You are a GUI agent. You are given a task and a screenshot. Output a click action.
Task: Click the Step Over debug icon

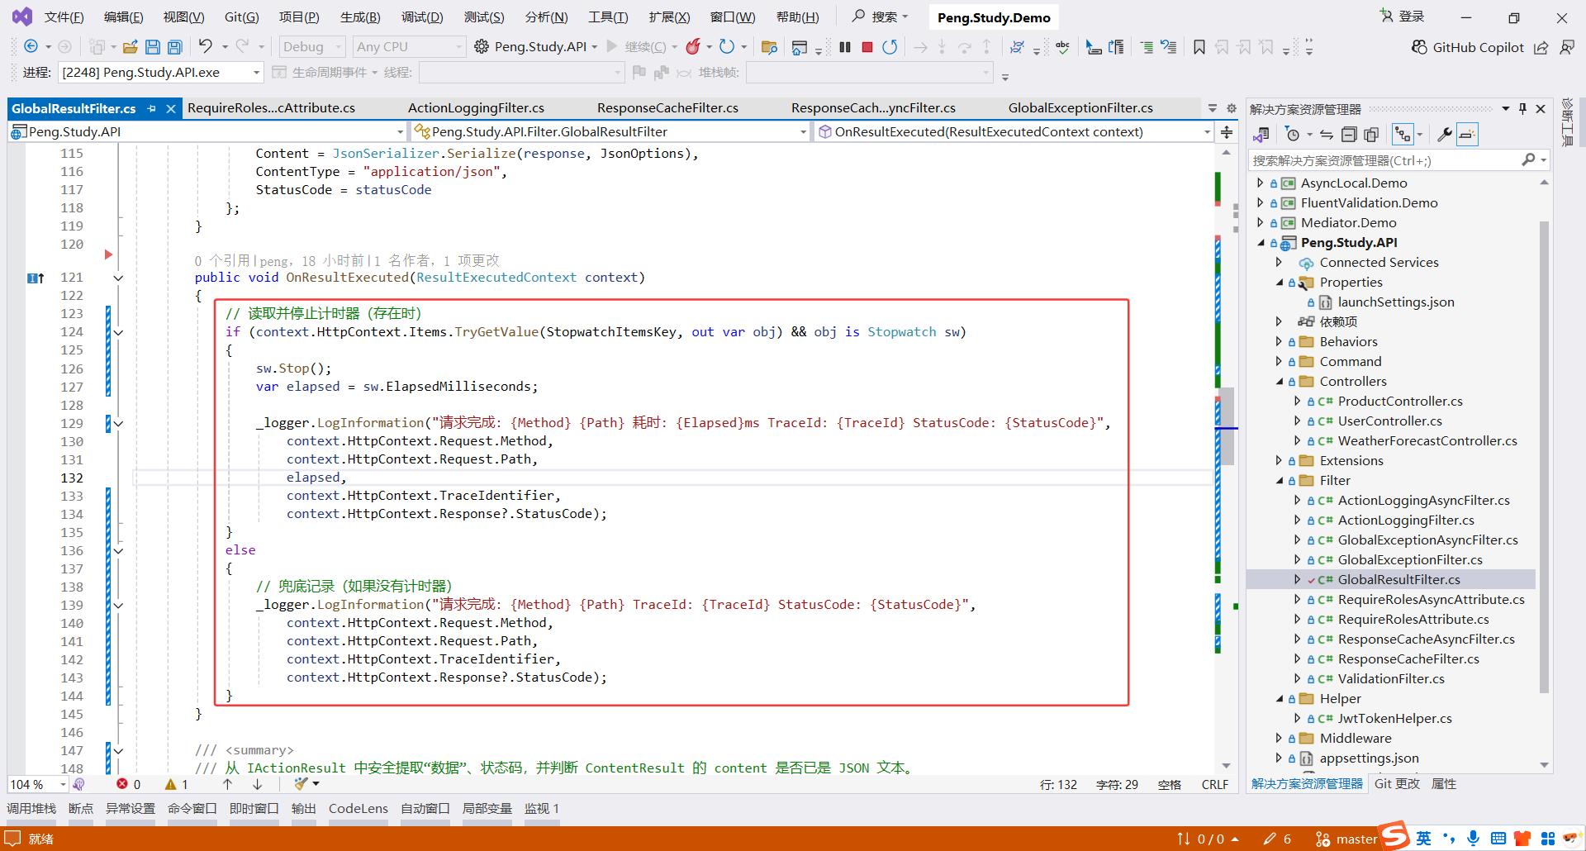[x=964, y=47]
